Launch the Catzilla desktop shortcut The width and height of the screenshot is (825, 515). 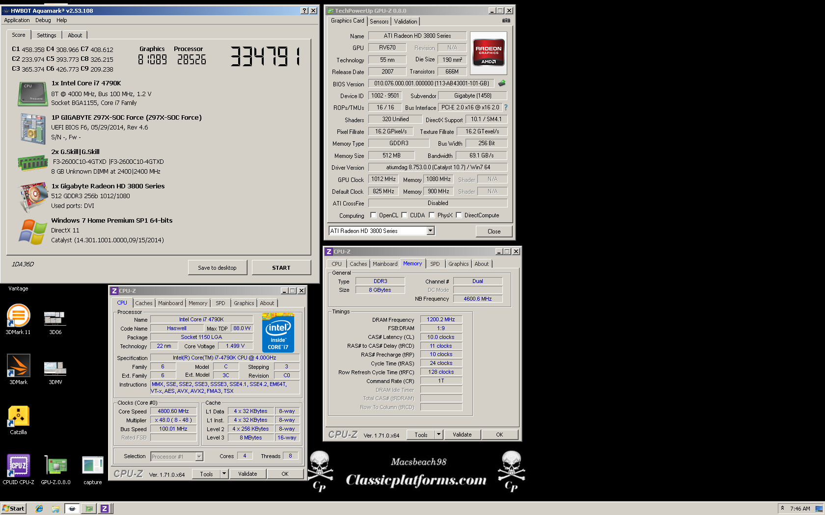(18, 419)
